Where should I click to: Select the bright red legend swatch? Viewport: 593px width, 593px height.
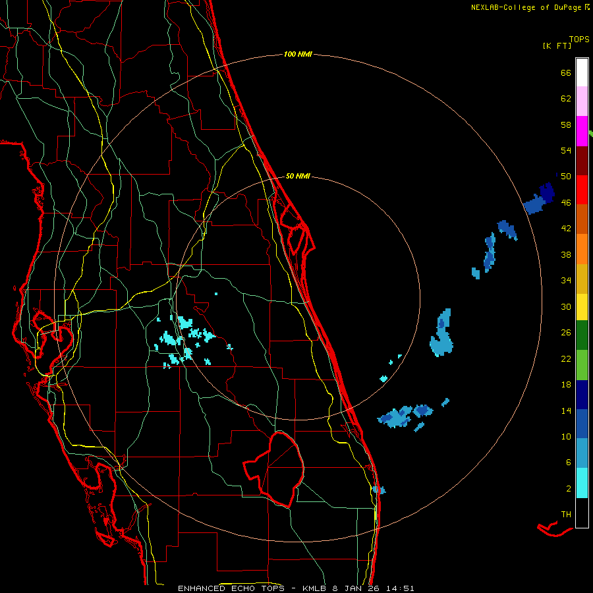pyautogui.click(x=582, y=190)
